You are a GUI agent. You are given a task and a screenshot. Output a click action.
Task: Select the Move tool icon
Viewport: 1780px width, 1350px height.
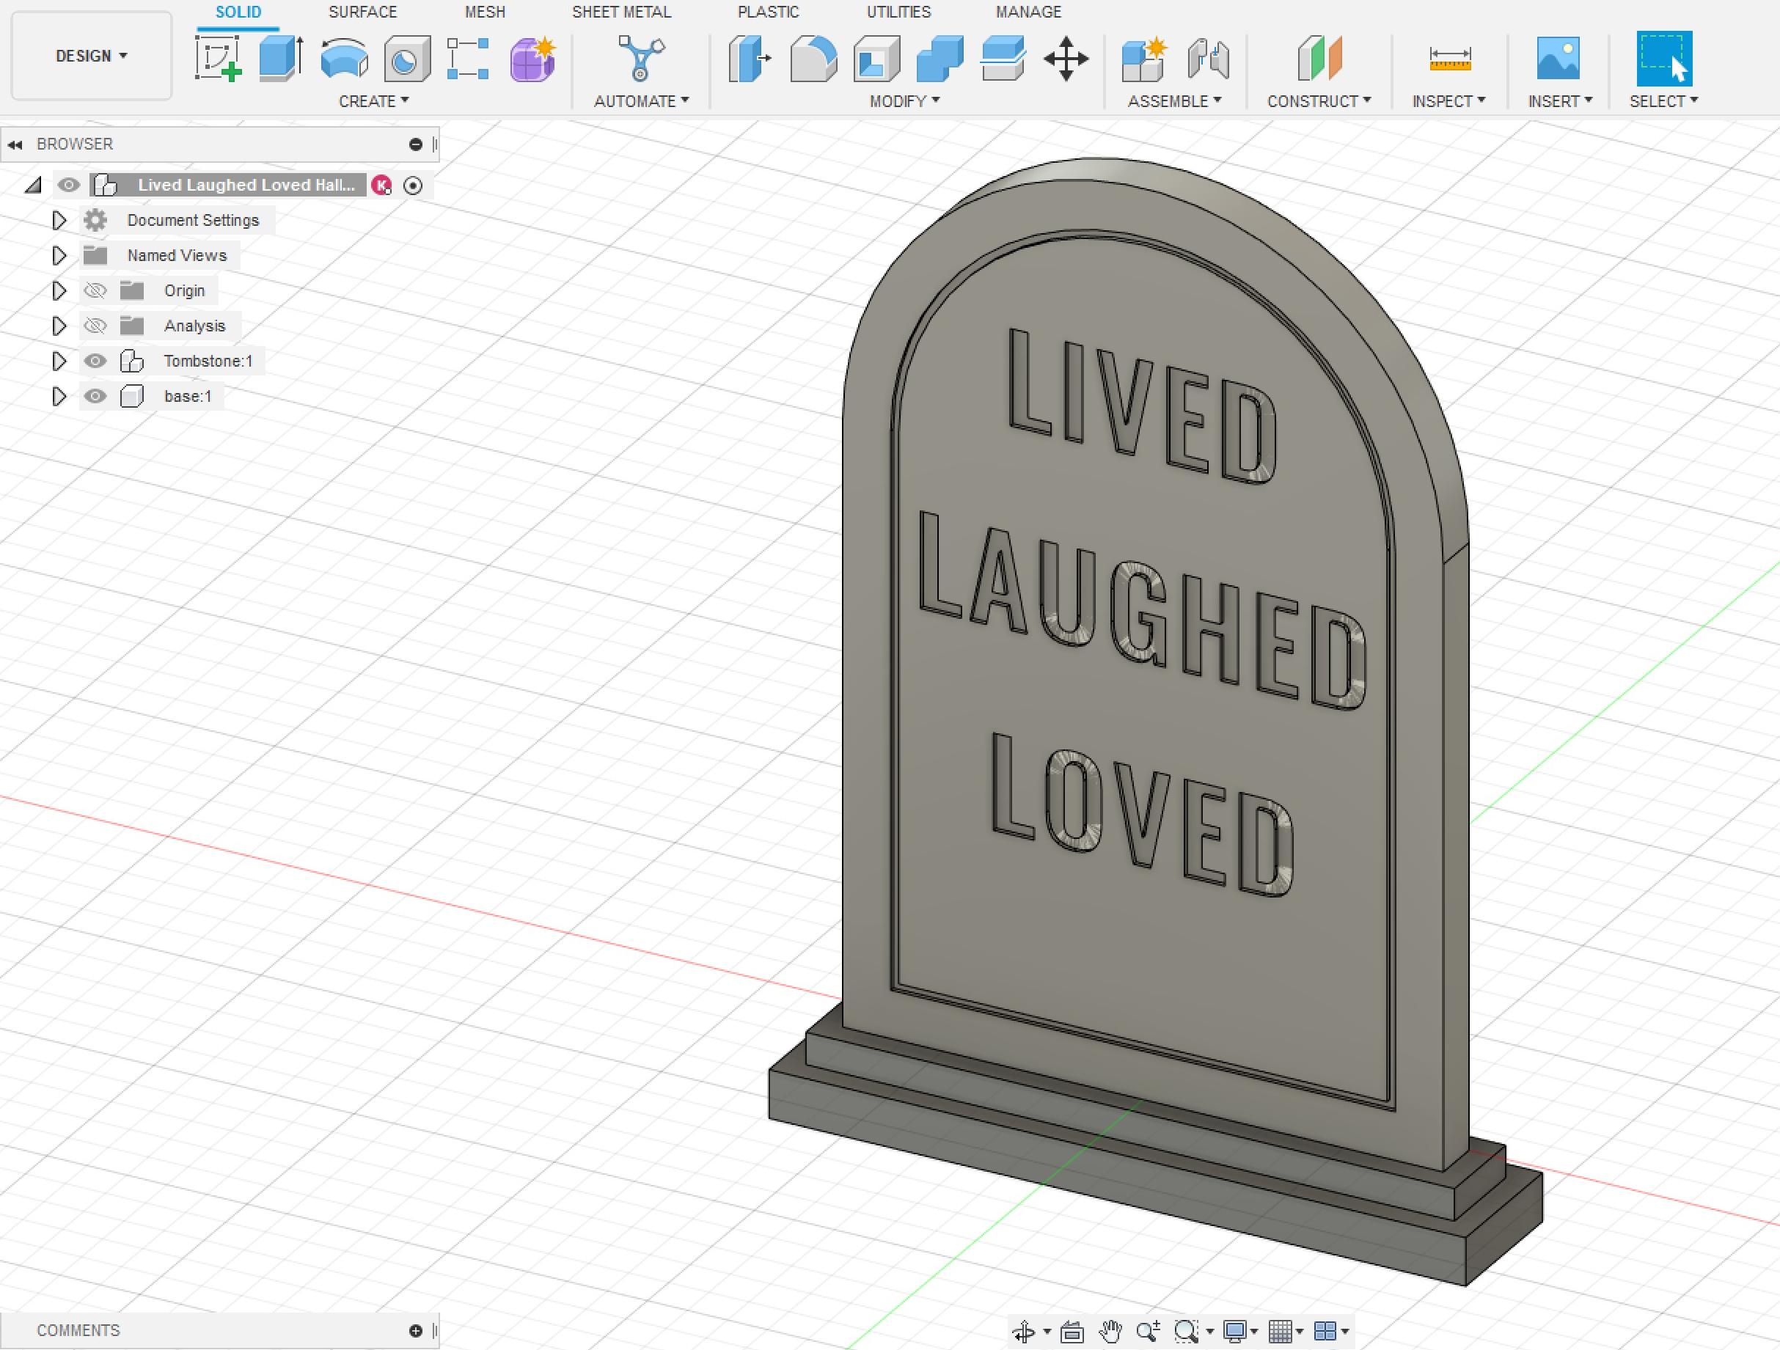[x=1068, y=58]
